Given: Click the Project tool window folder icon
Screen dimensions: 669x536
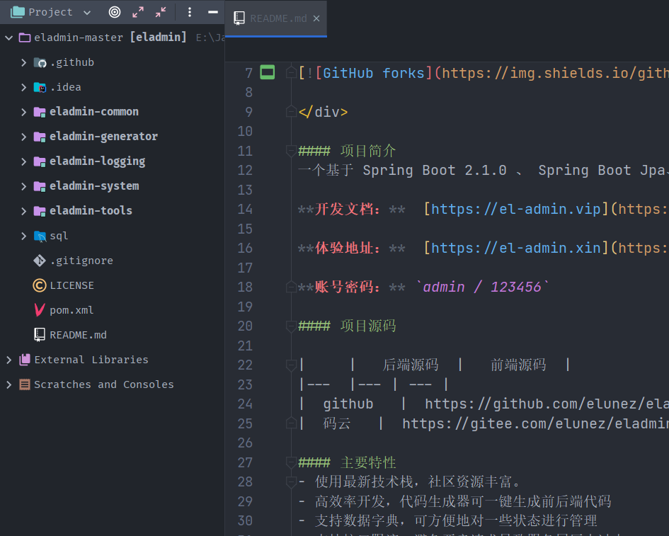Looking at the screenshot, I should click(18, 12).
